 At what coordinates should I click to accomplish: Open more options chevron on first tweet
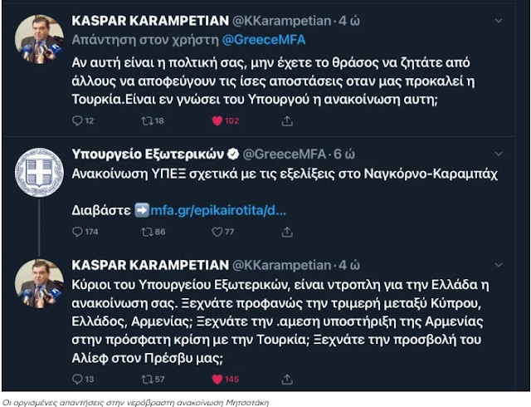tap(498, 19)
